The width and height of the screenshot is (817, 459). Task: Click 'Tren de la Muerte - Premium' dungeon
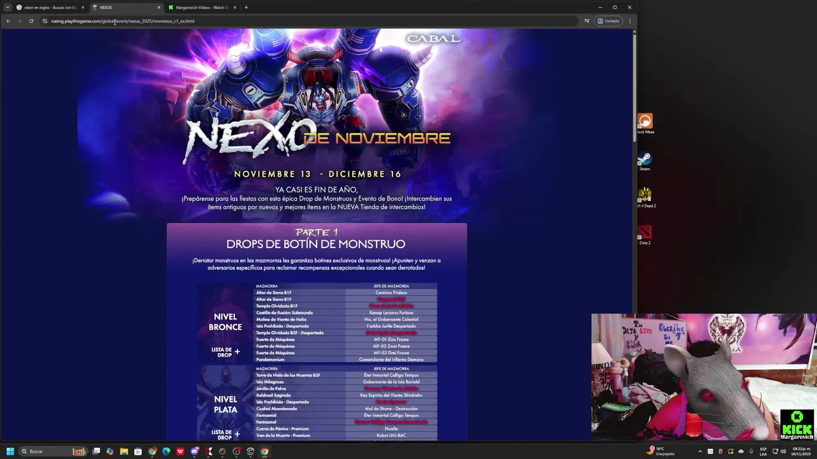coord(283,435)
